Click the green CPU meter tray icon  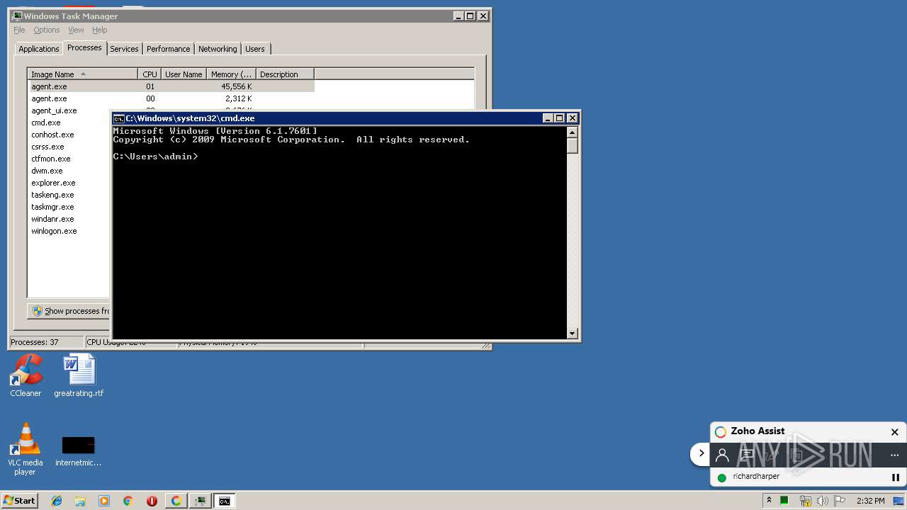pos(784,501)
